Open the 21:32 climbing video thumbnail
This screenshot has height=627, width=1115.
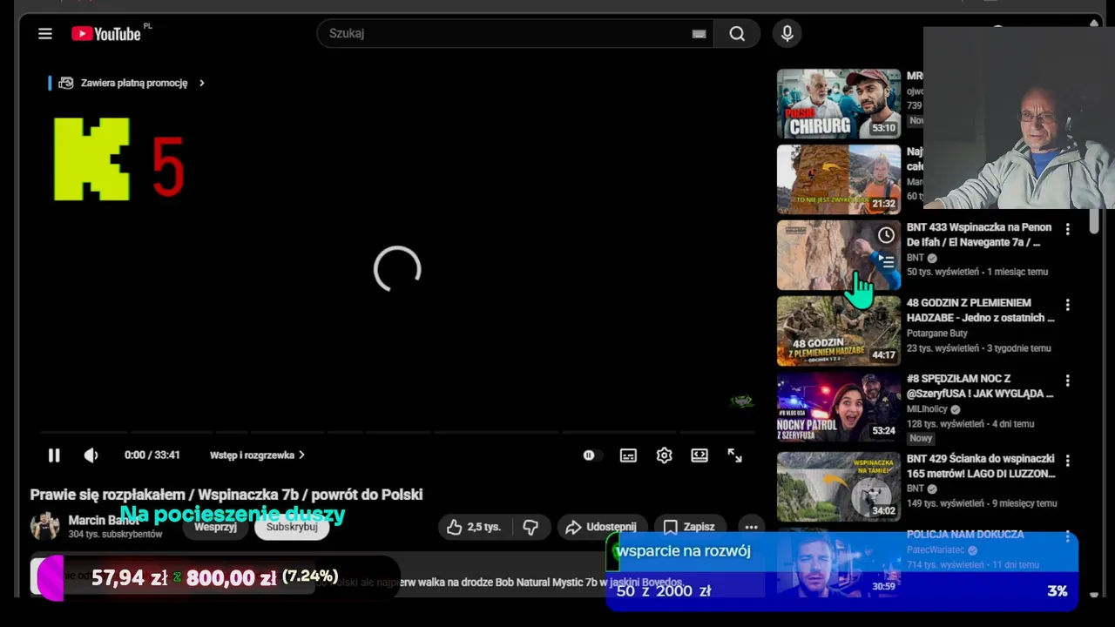(x=839, y=179)
